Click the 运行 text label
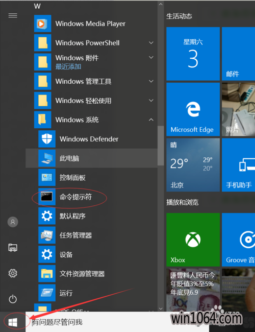This screenshot has height=332, width=255. (x=66, y=293)
